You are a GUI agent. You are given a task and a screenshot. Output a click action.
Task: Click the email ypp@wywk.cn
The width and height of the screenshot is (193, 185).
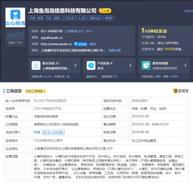[x=52, y=38]
